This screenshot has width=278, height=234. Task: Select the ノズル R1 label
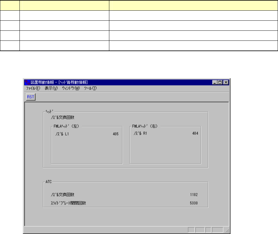(140, 133)
